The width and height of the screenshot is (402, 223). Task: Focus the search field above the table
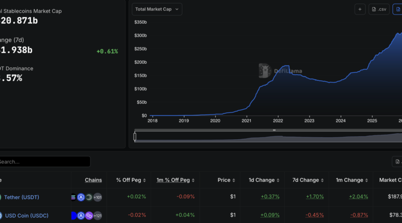pos(44,162)
